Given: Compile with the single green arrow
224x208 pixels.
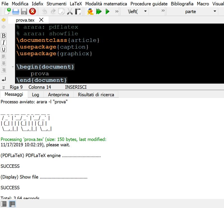Looking at the screenshot, I should 108,11.
